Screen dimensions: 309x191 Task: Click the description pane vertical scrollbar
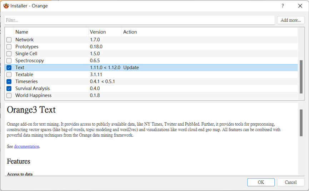click(301, 123)
